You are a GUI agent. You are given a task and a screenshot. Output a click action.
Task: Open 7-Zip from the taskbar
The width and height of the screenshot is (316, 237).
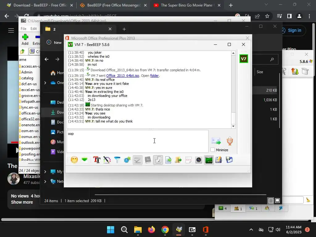point(192,230)
